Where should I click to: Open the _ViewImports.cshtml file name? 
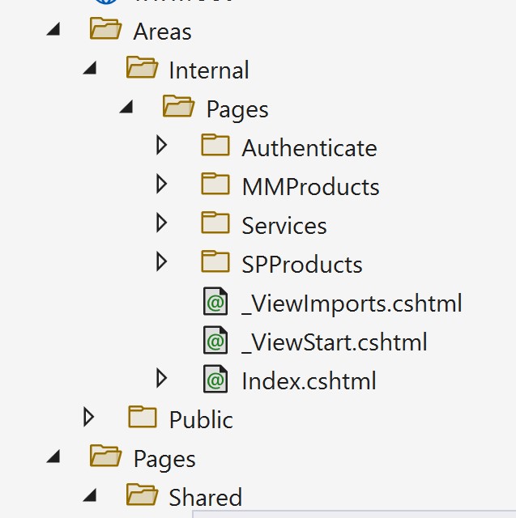[x=352, y=304]
